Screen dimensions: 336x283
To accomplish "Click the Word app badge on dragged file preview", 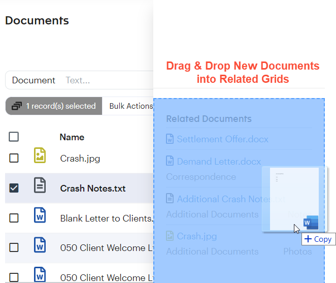I will pos(311,223).
